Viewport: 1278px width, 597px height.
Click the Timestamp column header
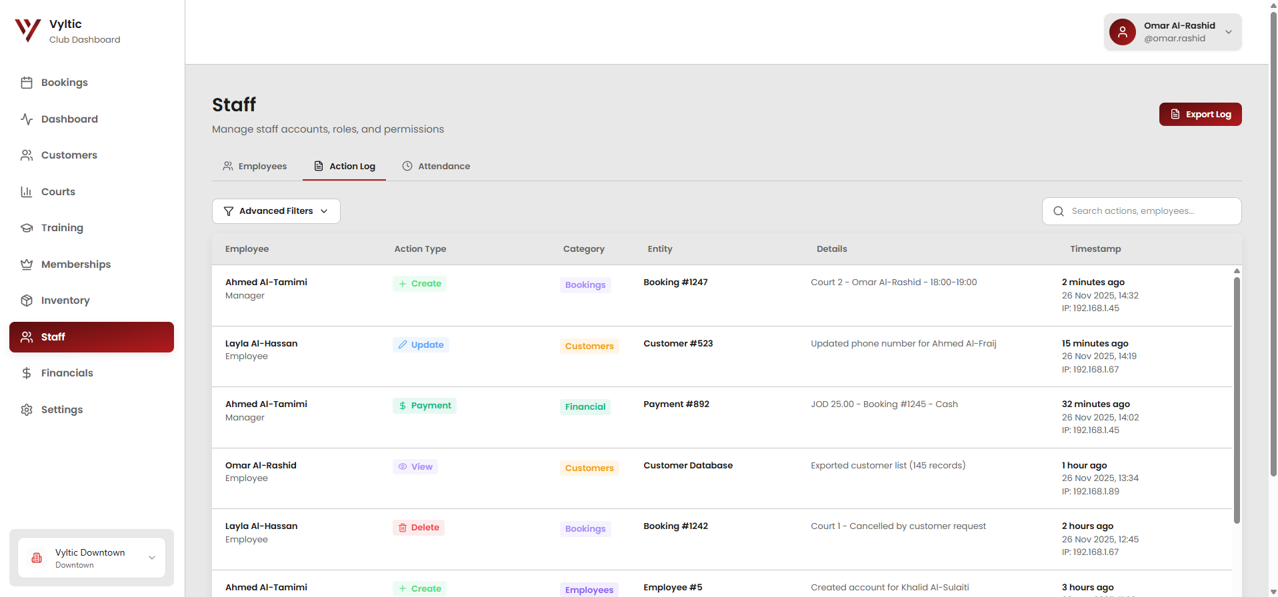(1095, 249)
